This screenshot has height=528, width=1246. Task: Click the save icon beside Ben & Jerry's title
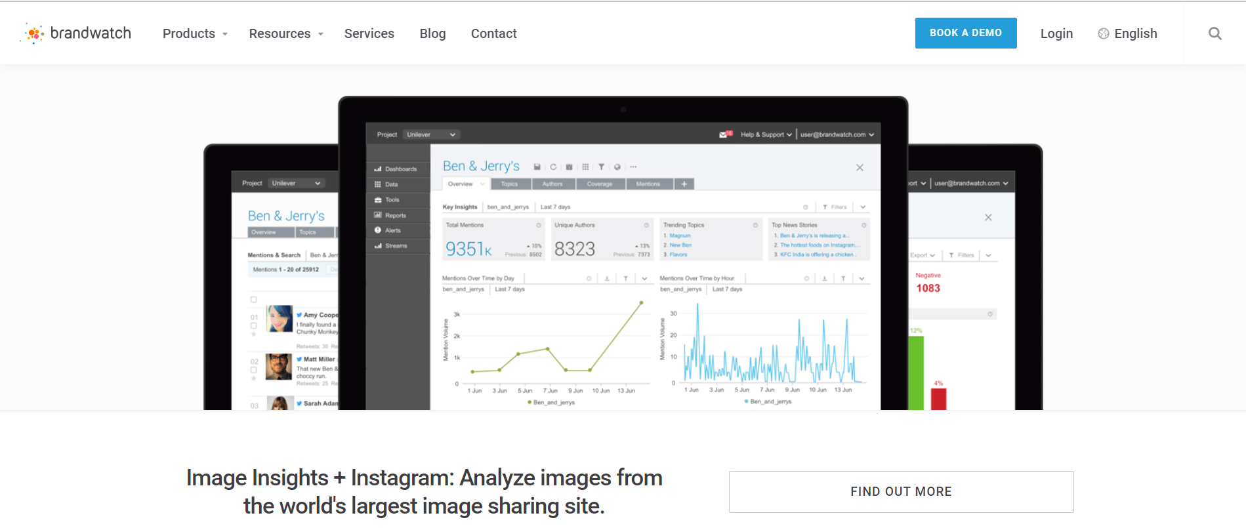pyautogui.click(x=537, y=167)
